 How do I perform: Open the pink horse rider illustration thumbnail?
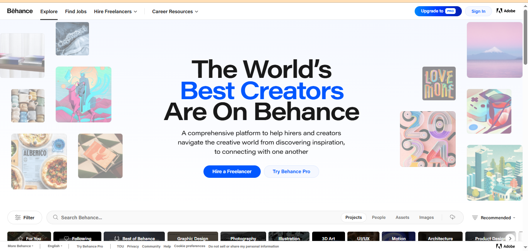point(84,95)
